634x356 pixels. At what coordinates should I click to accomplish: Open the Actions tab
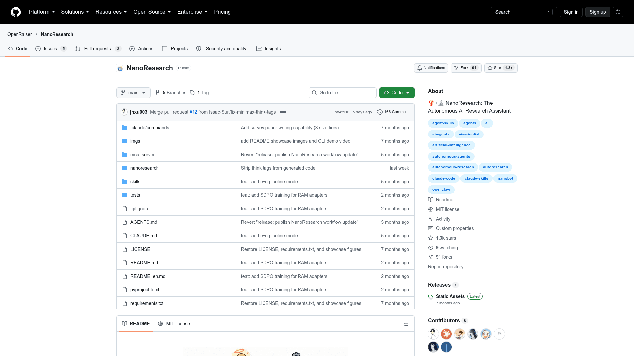pos(141,49)
